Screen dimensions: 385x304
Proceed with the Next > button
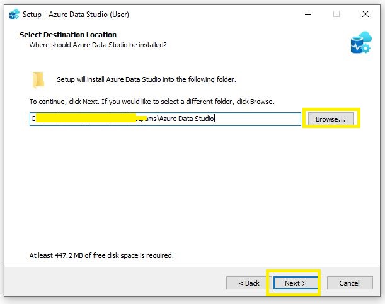pyautogui.click(x=296, y=283)
